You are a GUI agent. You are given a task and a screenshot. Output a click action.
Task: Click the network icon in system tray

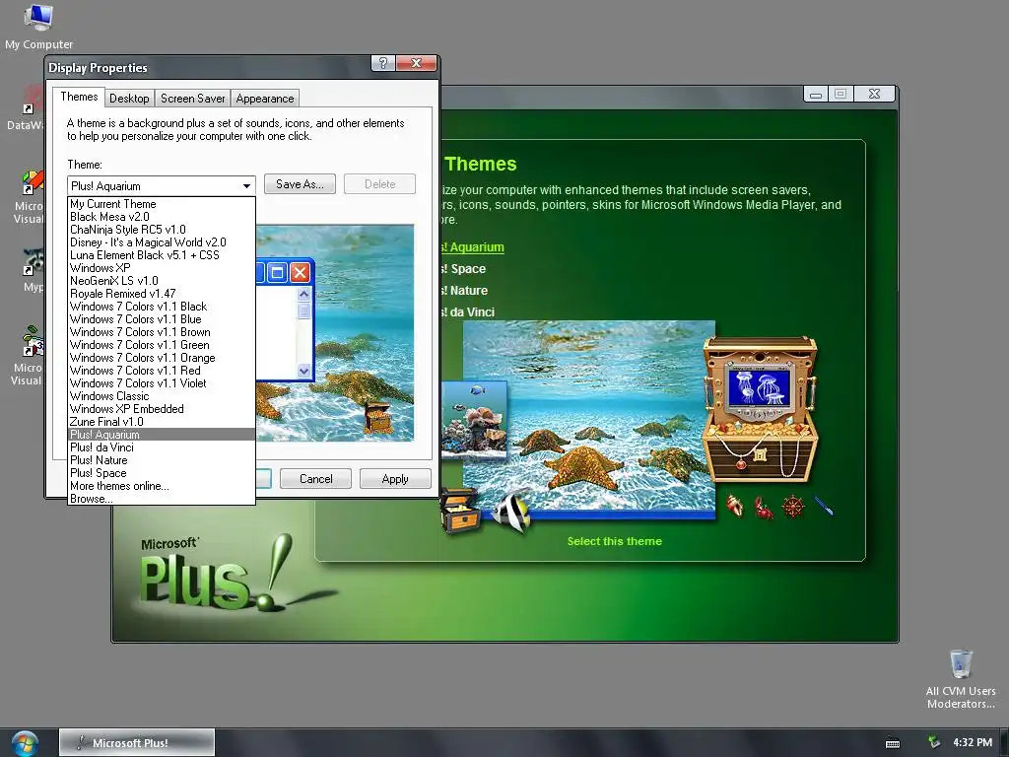coord(934,742)
